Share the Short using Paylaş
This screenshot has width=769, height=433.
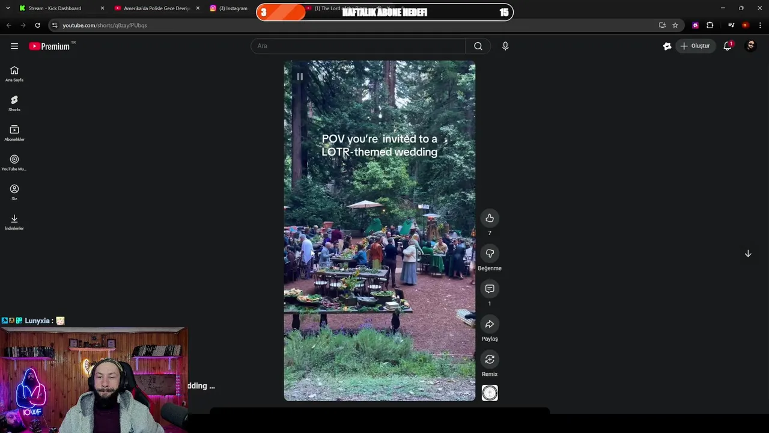click(490, 325)
